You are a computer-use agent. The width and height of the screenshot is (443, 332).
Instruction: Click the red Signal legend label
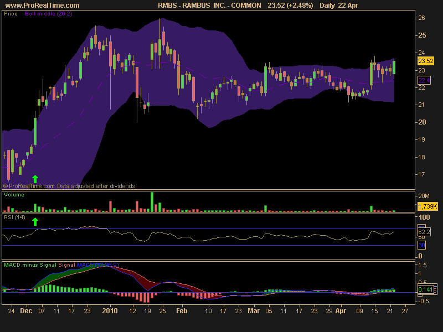click(66, 265)
